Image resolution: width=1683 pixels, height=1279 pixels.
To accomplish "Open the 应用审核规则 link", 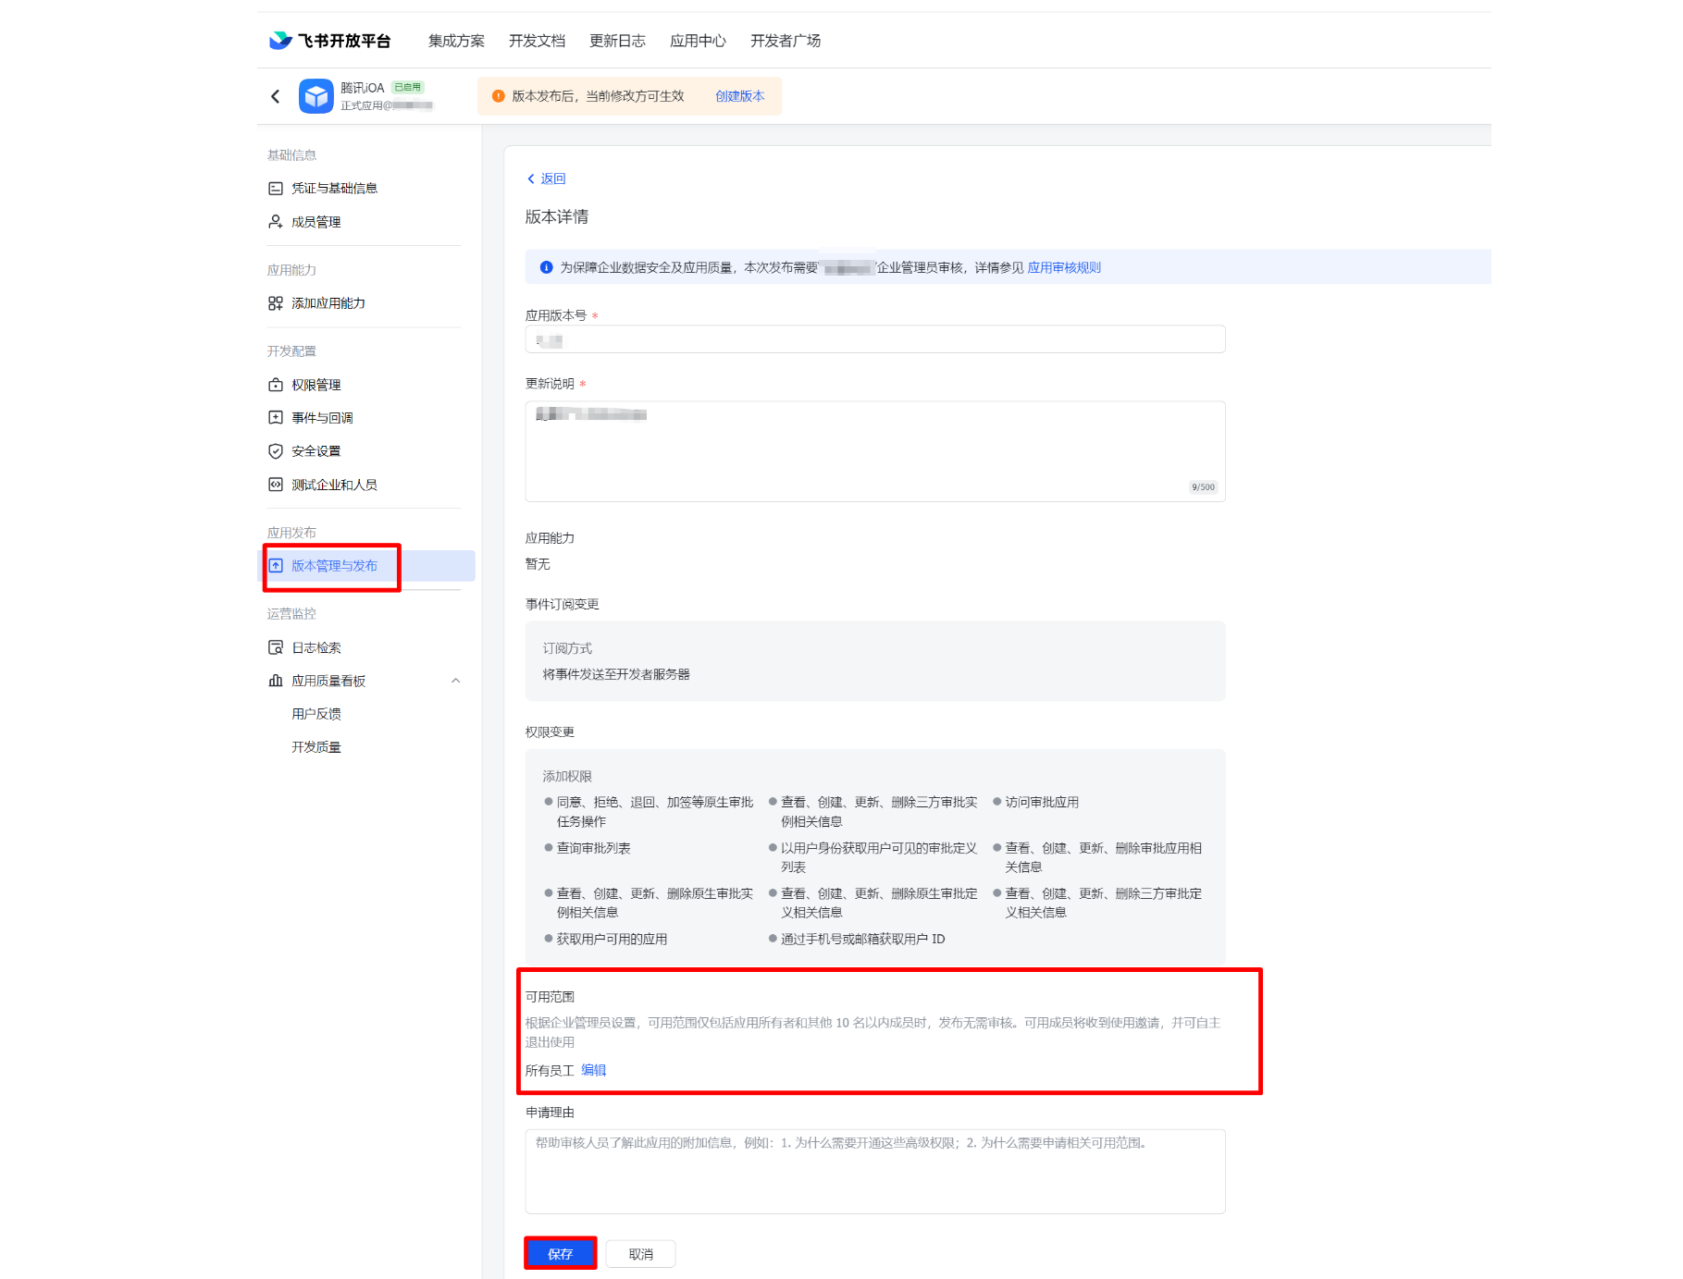I will (x=1064, y=268).
